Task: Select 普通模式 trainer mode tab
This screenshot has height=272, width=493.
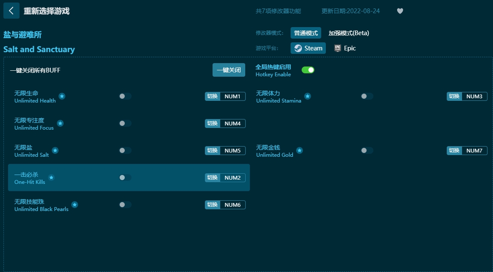Action: (305, 33)
